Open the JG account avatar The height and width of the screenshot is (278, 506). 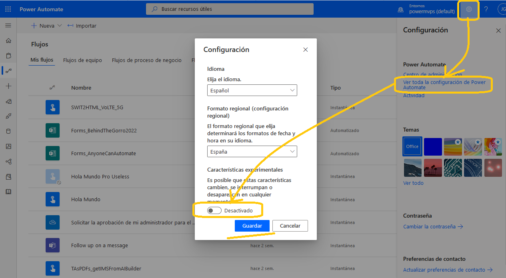502,9
